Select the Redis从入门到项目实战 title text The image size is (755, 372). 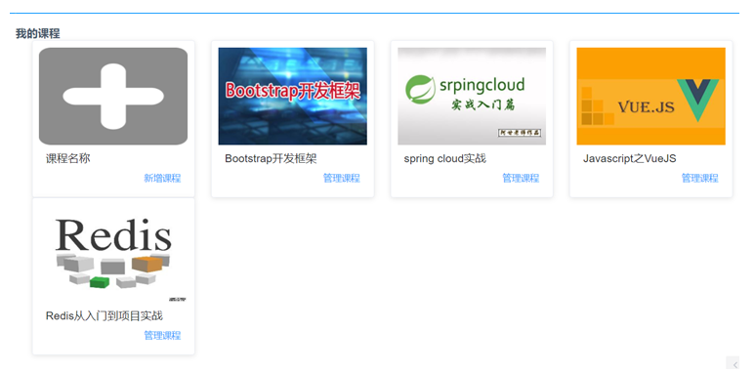(x=104, y=316)
